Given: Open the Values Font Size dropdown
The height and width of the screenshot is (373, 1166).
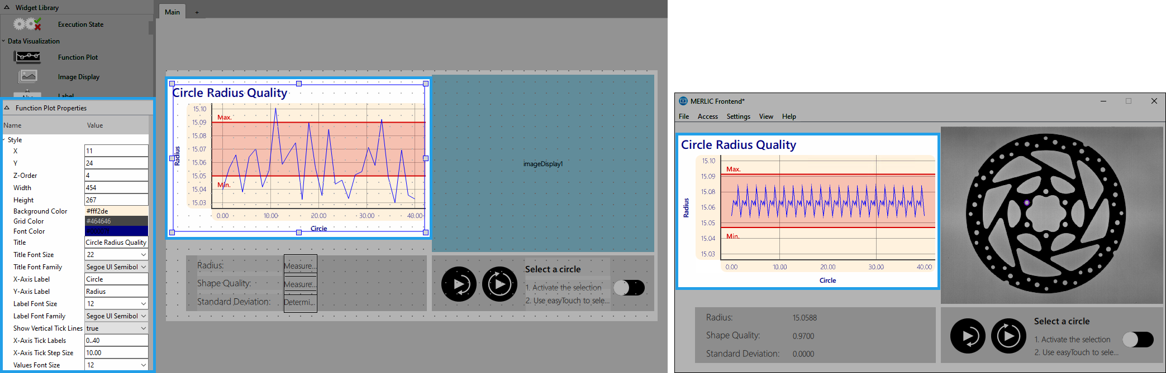Looking at the screenshot, I should 143,365.
